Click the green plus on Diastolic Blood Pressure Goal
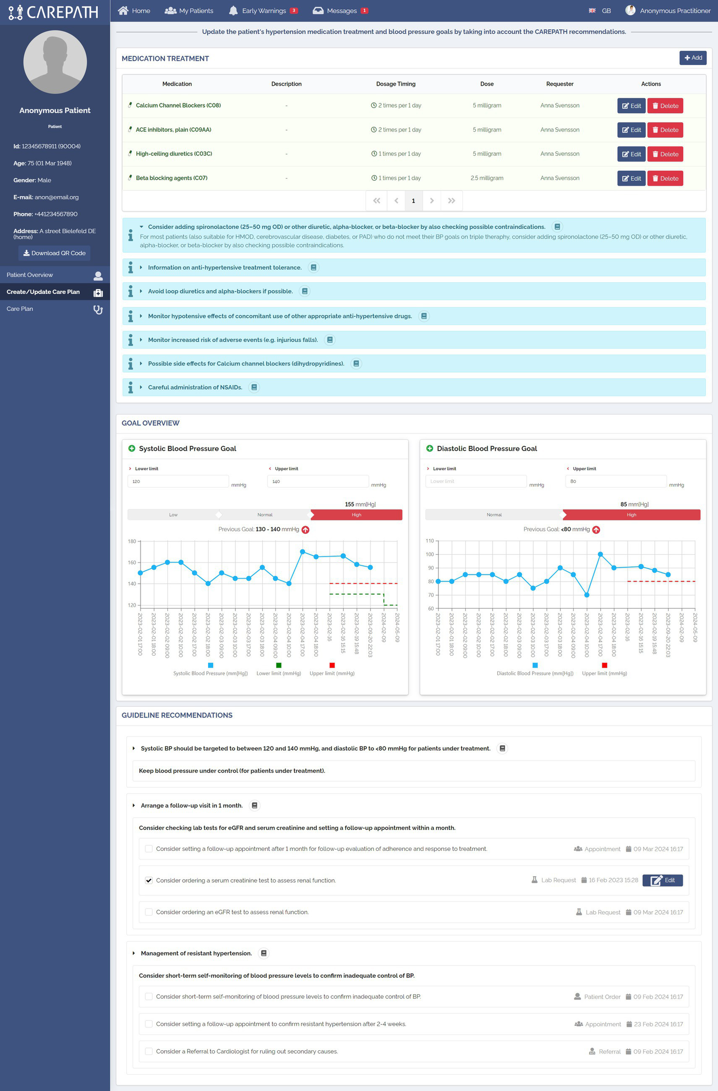This screenshot has width=718, height=1091. [x=429, y=448]
